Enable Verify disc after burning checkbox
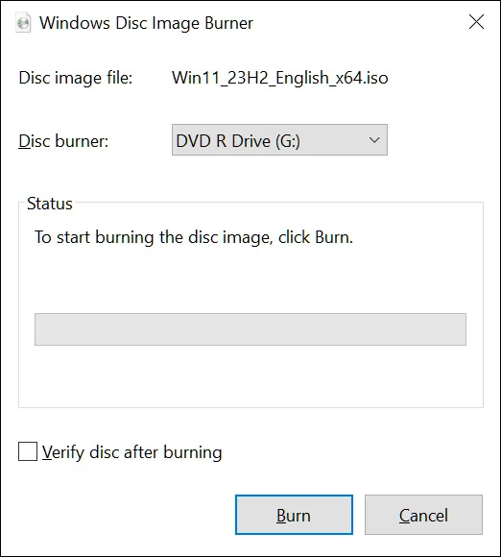The width and height of the screenshot is (501, 557). click(x=28, y=451)
